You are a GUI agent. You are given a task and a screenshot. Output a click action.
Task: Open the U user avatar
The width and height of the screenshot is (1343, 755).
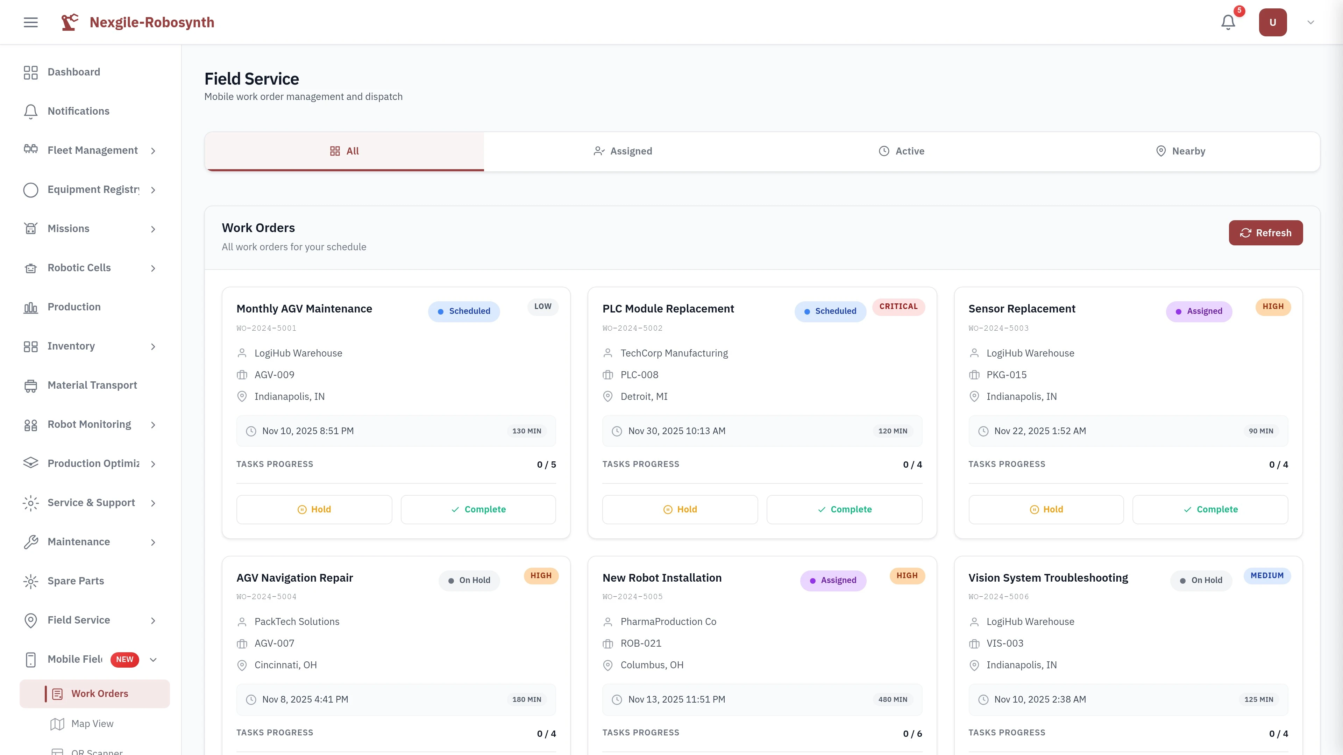1272,22
